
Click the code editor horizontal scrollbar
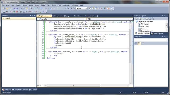coord(74,86)
